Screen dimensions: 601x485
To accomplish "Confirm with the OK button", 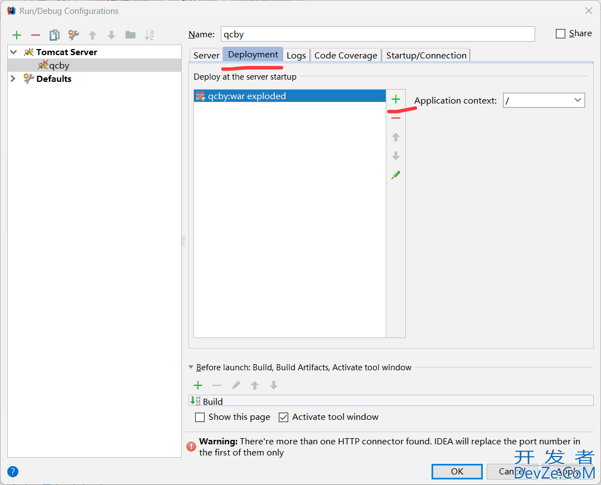I will (457, 472).
